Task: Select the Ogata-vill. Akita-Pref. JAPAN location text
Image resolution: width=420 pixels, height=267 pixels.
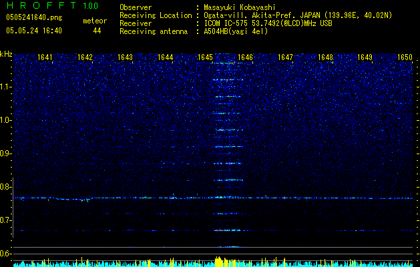Action: pos(298,15)
